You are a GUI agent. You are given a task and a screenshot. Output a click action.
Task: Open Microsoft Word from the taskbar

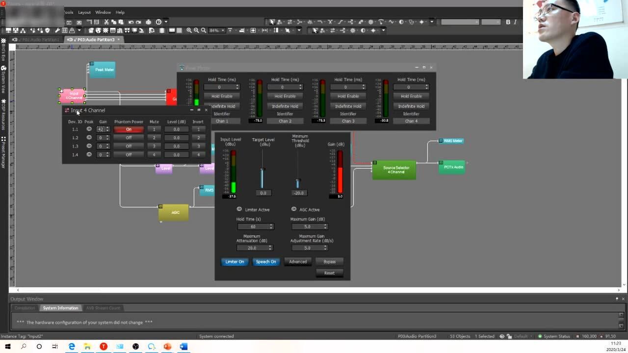click(183, 347)
